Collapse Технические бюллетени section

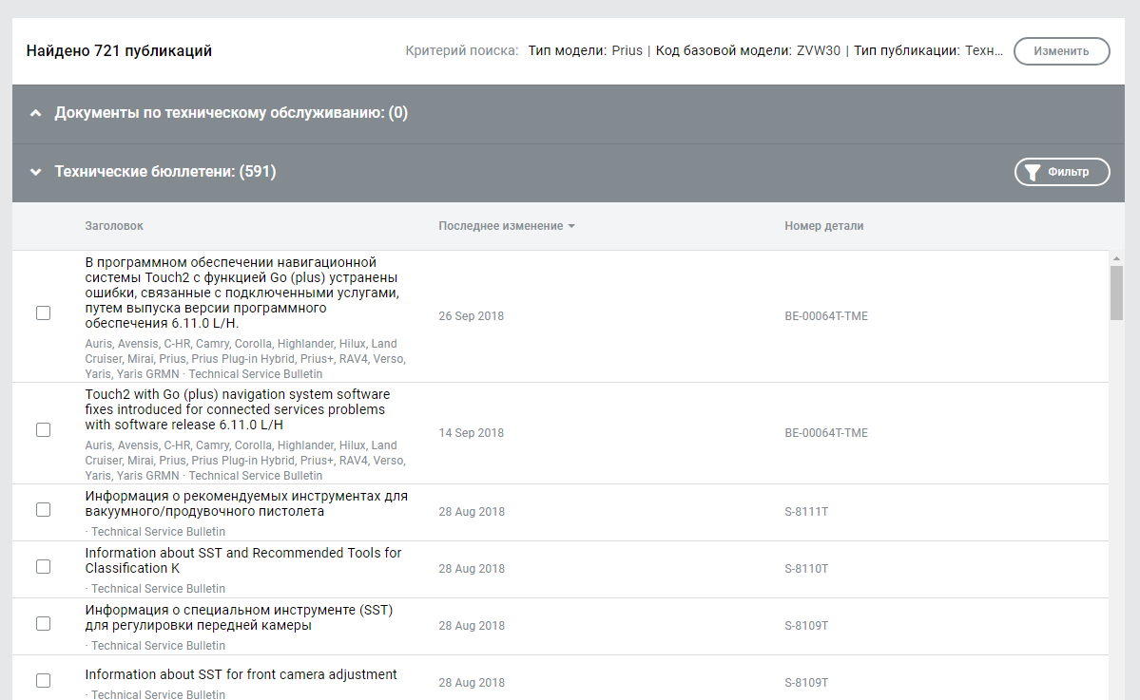click(36, 172)
